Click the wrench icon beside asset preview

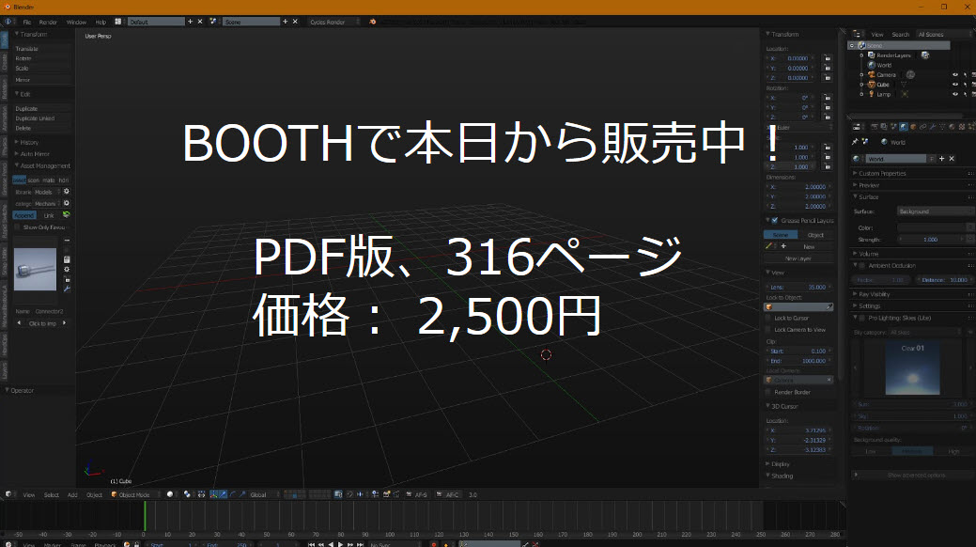pyautogui.click(x=67, y=289)
